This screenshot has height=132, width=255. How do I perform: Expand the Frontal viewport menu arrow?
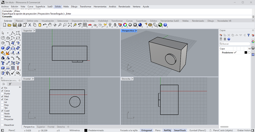(33, 79)
